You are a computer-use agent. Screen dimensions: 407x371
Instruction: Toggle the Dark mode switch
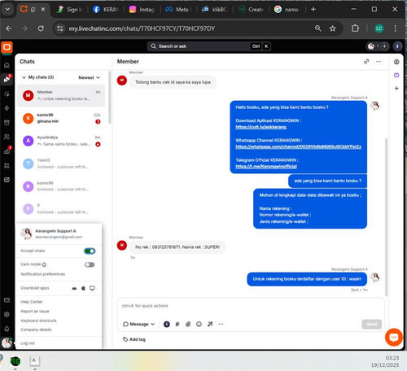[90, 264]
